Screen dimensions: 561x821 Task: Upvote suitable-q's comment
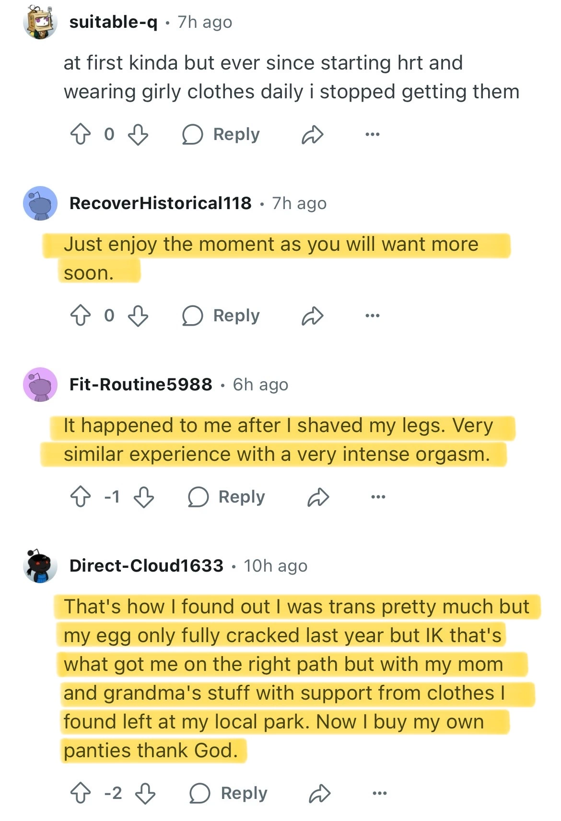[81, 134]
